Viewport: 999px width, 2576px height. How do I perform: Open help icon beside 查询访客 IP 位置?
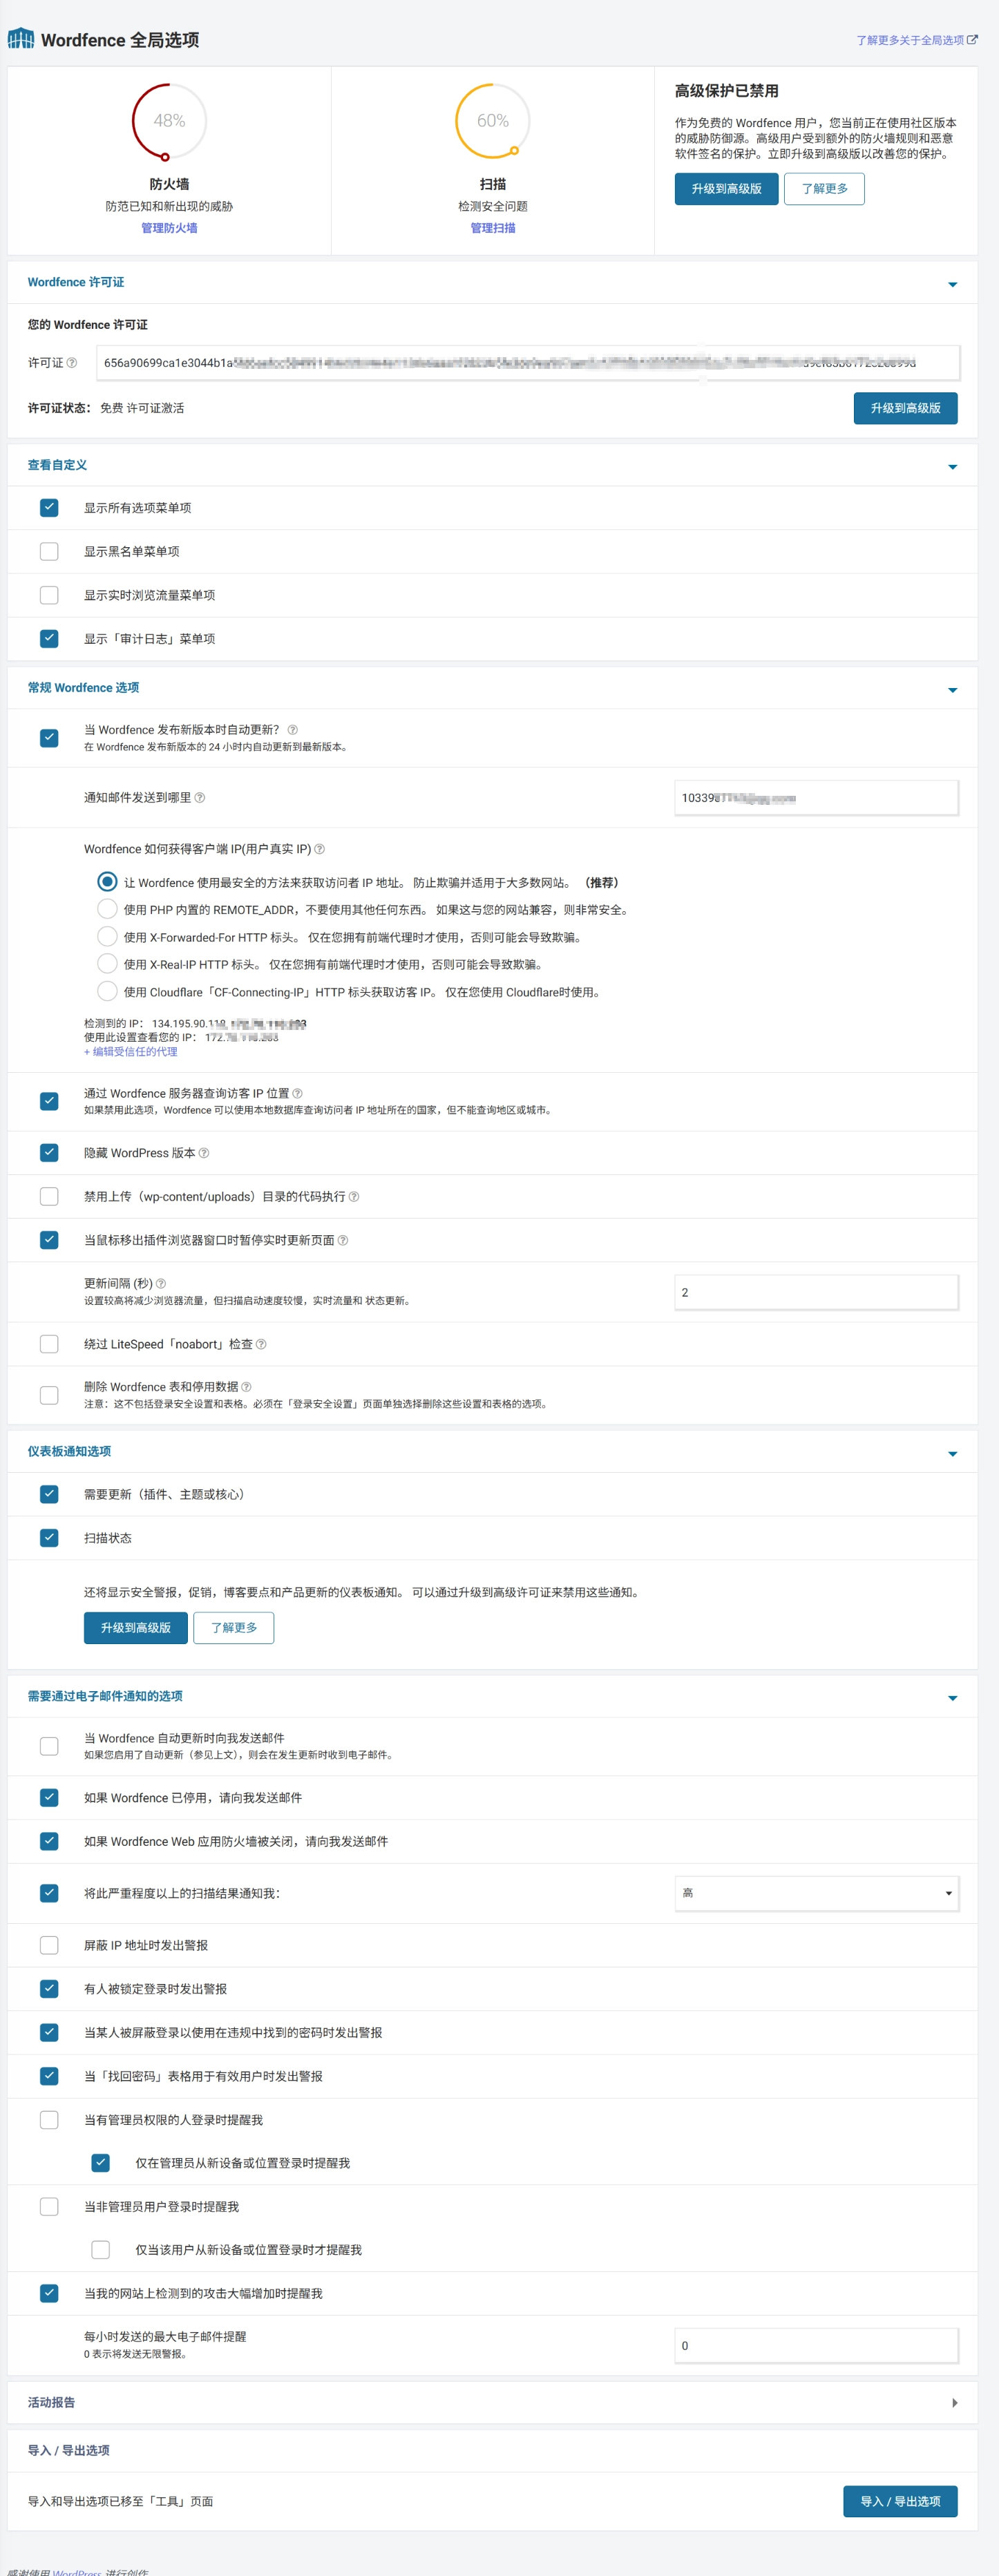[x=297, y=1094]
